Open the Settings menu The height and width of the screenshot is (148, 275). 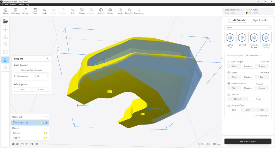tap(21, 5)
